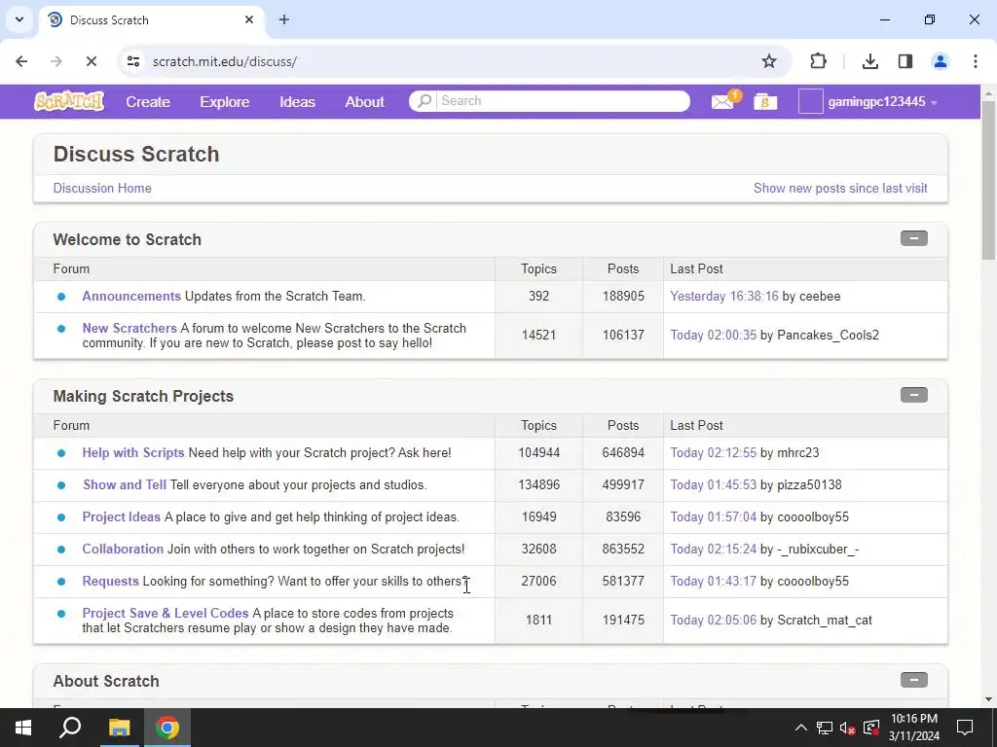Viewport: 997px width, 747px height.
Task: Toggle Chrome side panel icon
Action: [x=905, y=61]
